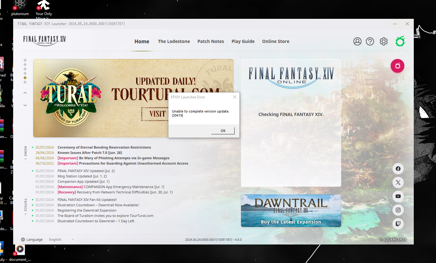The image size is (436, 263).
Task: Open launcher settings via the gear icon
Action: click(x=384, y=41)
